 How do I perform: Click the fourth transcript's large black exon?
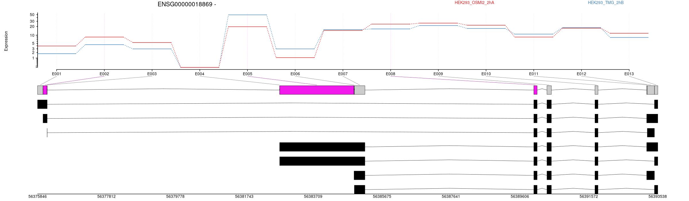click(322, 147)
